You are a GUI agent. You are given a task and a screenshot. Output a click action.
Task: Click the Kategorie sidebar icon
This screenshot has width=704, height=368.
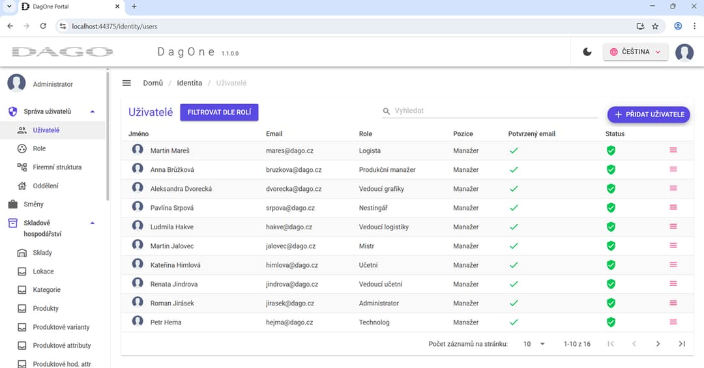(22, 290)
